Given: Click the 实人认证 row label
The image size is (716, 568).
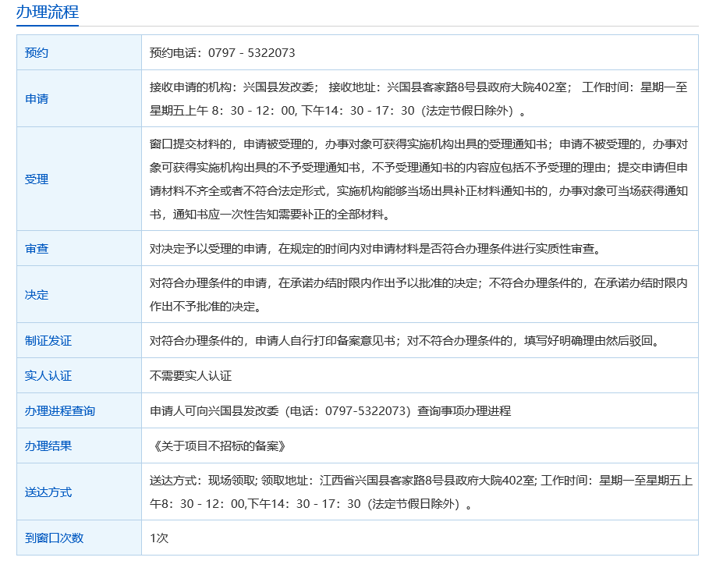Looking at the screenshot, I should point(48,376).
